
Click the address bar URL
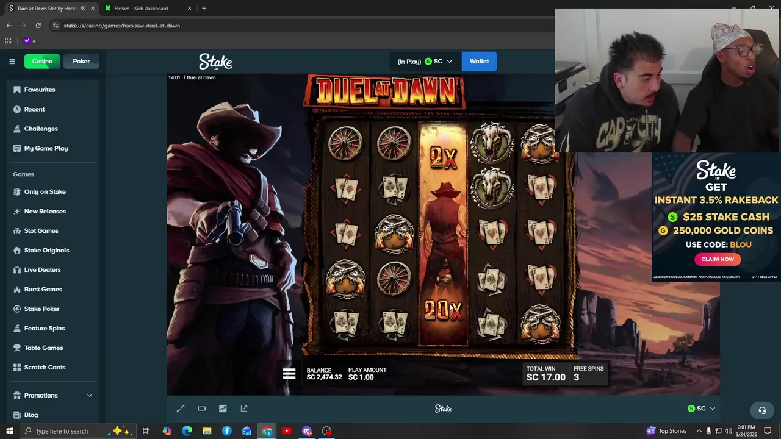pos(121,26)
